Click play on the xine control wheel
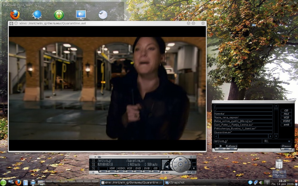The image size is (298, 186). 181,160
